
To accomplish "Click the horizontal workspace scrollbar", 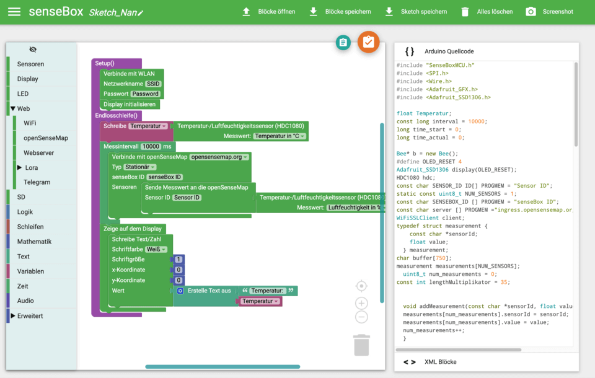I will click(223, 367).
